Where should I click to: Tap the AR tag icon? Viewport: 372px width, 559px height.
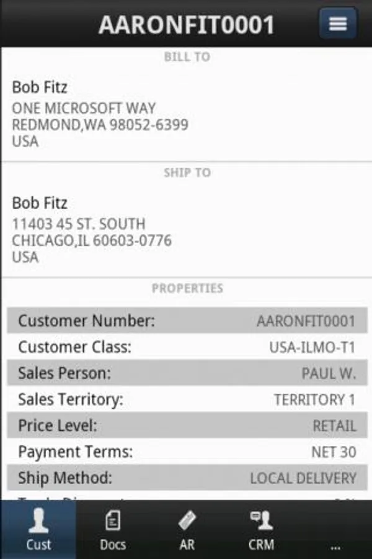pyautogui.click(x=187, y=520)
